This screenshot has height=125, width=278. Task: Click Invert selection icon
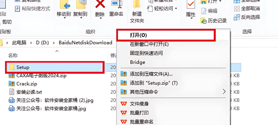coord(237,17)
